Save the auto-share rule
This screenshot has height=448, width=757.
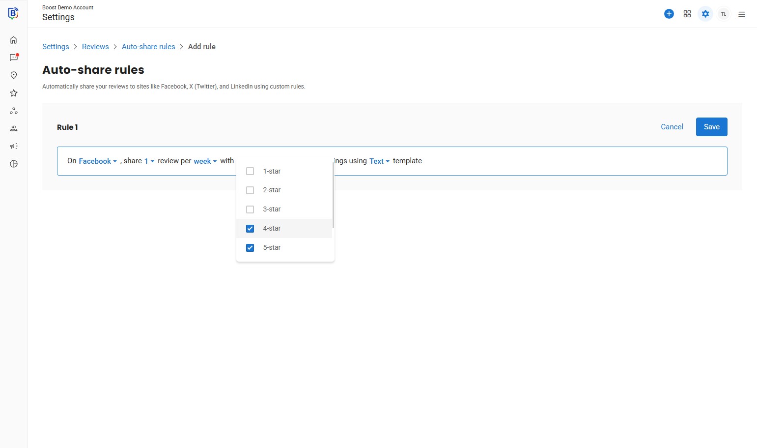711,127
